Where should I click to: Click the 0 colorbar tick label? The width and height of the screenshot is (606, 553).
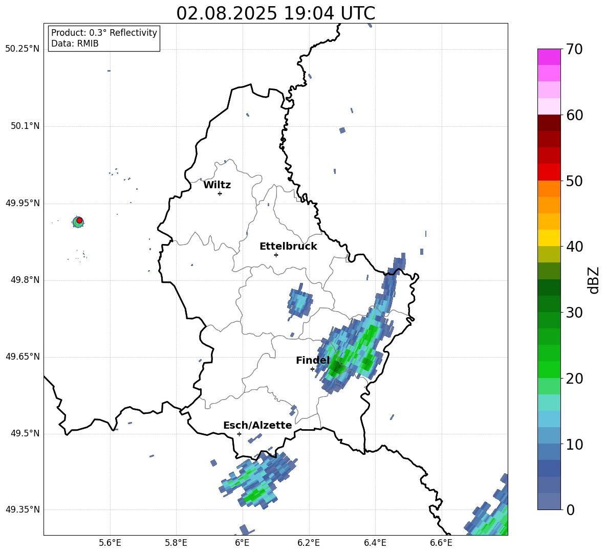coord(570,510)
